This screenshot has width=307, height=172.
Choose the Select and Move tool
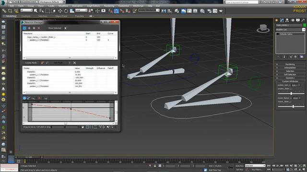(60, 11)
